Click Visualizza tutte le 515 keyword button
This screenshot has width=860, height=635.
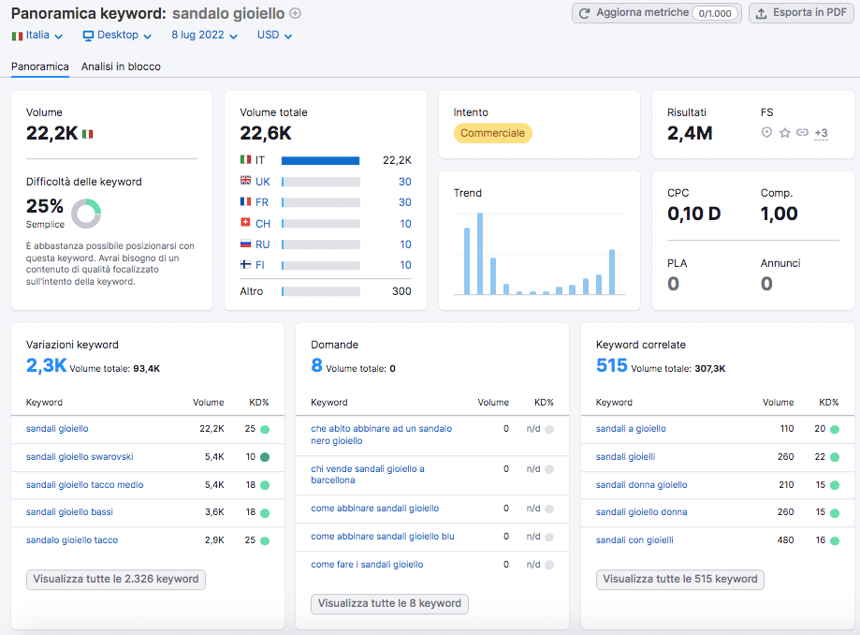[679, 579]
